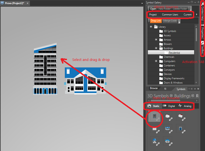Switch to the Common Users library source
The image size is (205, 151).
(170, 14)
